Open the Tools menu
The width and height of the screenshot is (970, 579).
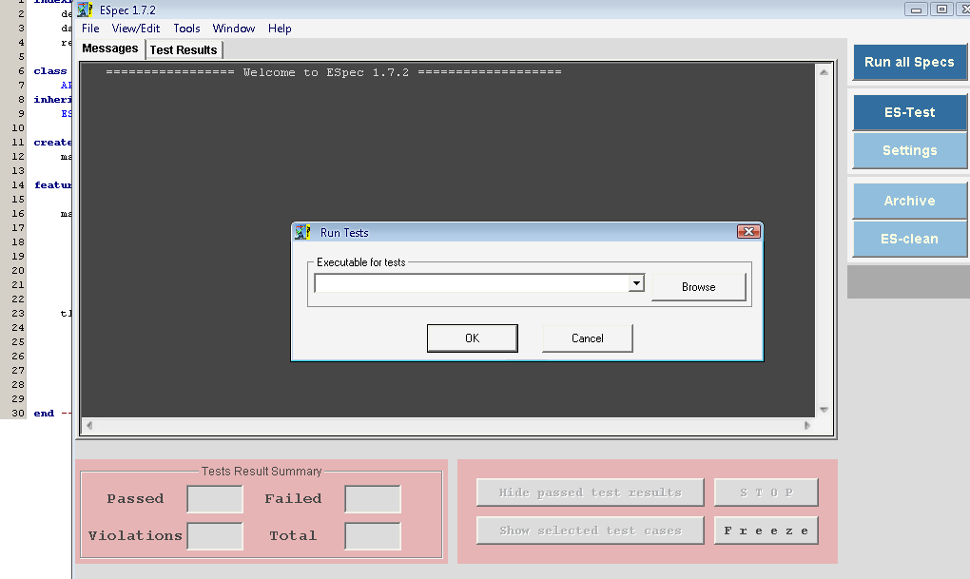(x=186, y=29)
